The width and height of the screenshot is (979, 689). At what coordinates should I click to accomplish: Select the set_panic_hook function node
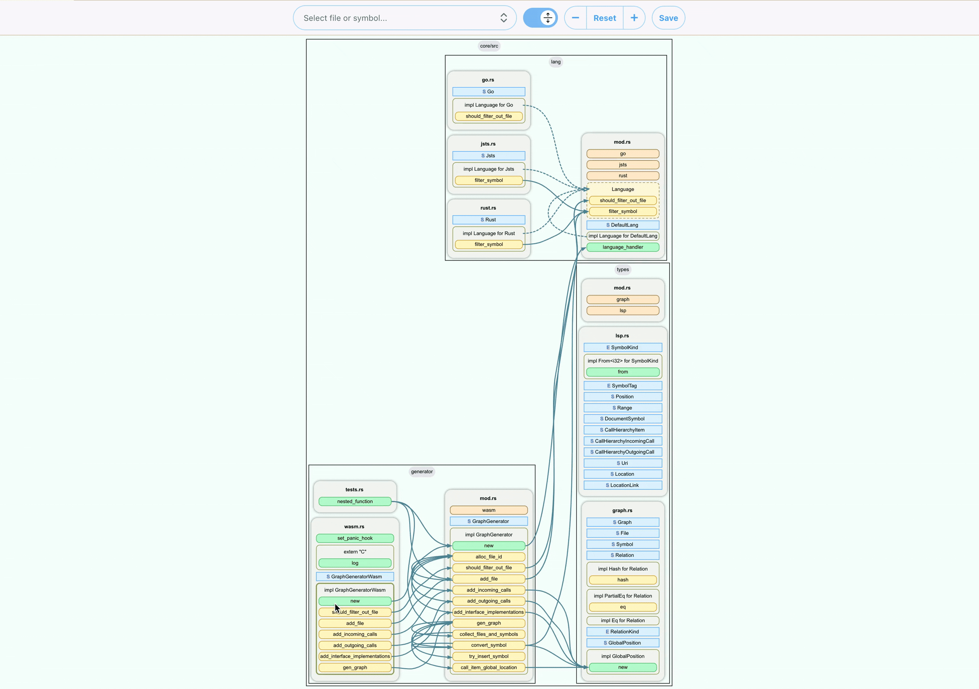355,538
